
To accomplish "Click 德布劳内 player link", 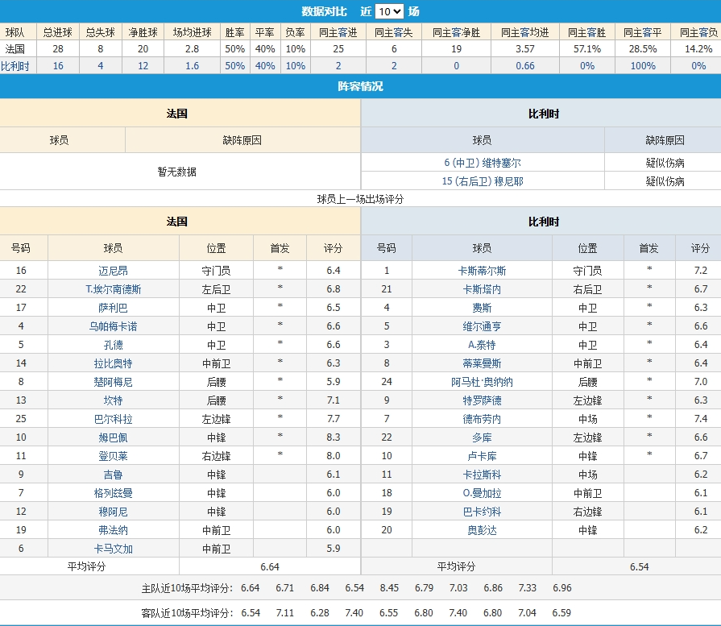I will 482,419.
